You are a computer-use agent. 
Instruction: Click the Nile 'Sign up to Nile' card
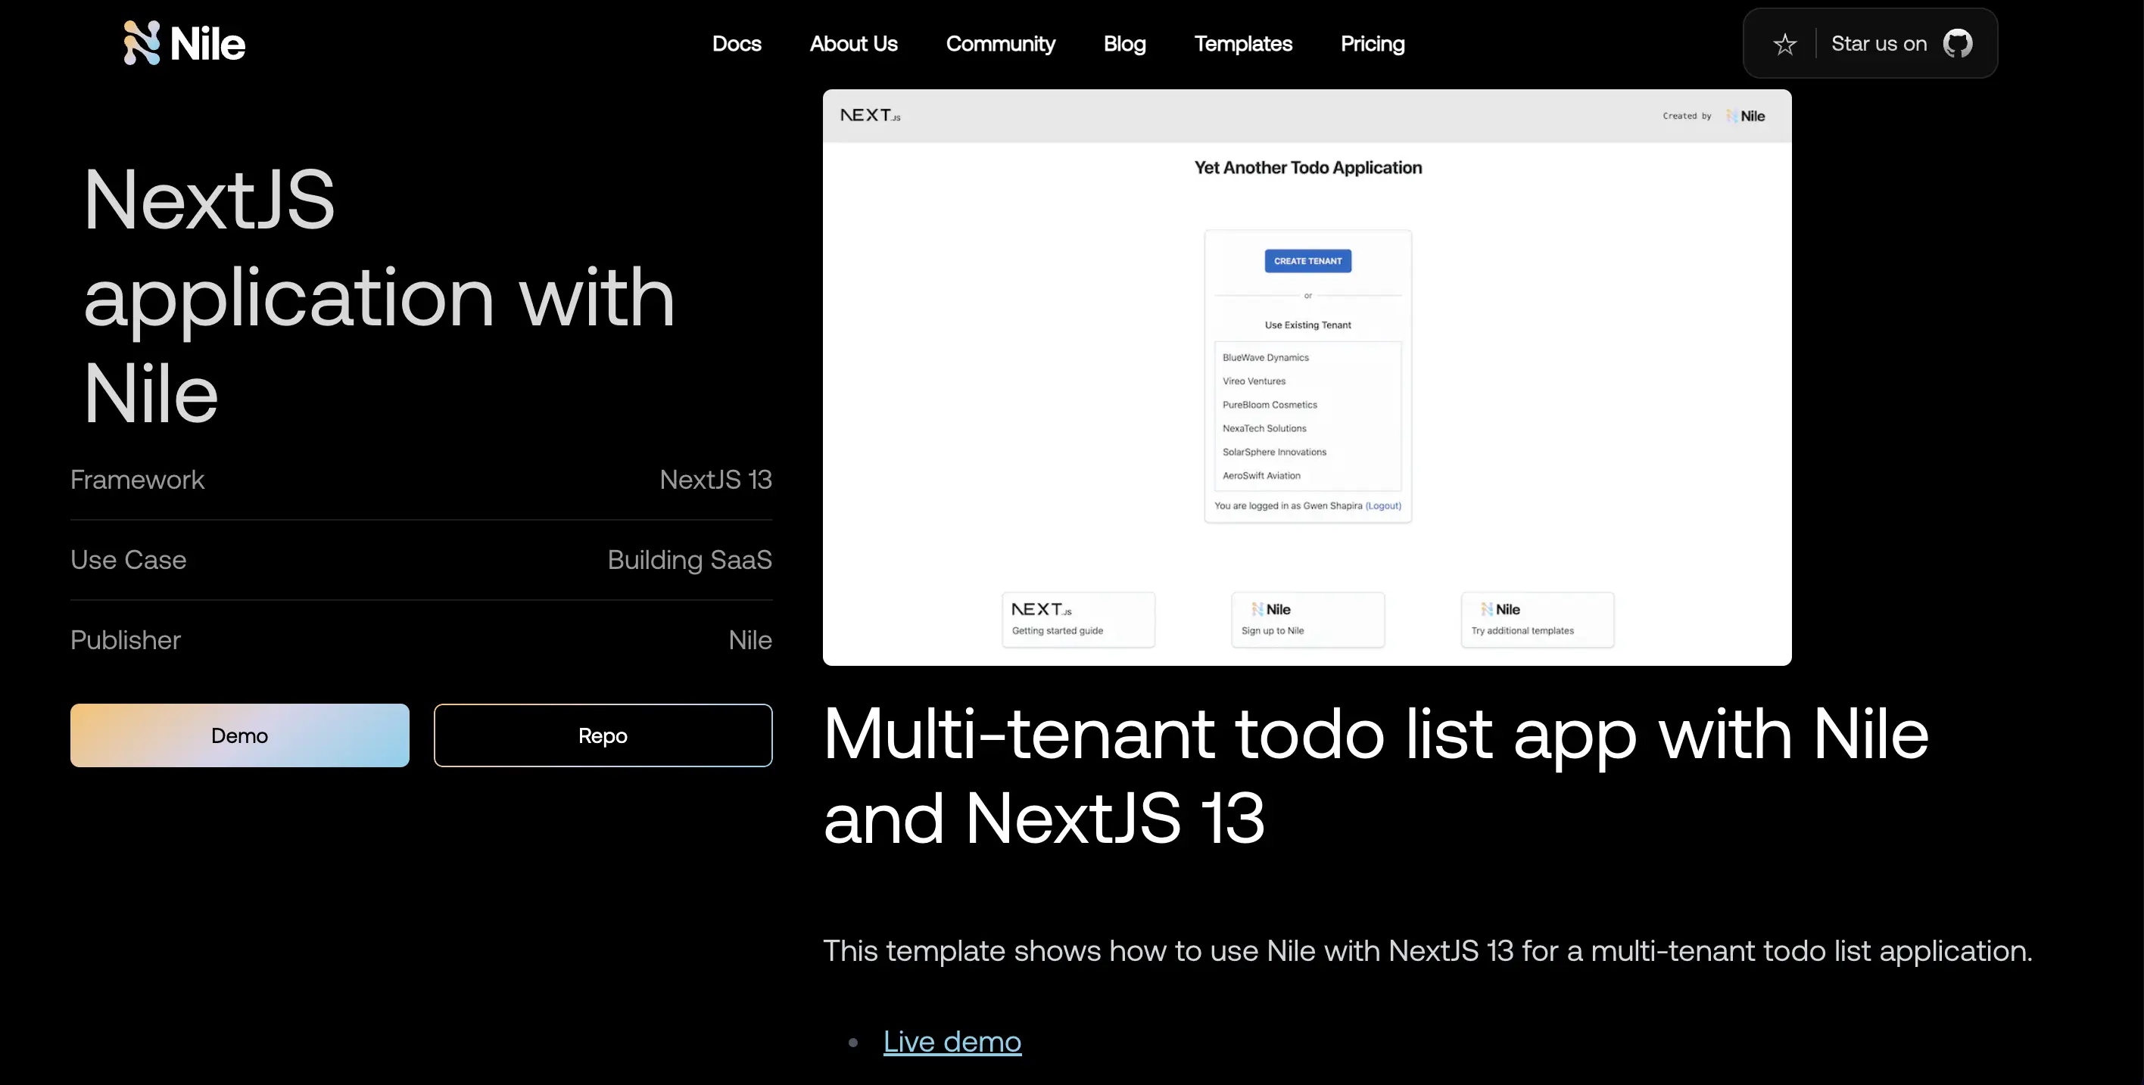point(1307,619)
